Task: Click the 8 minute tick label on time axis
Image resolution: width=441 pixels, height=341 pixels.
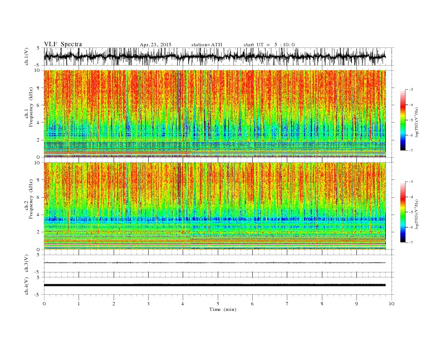Action: (x=322, y=304)
